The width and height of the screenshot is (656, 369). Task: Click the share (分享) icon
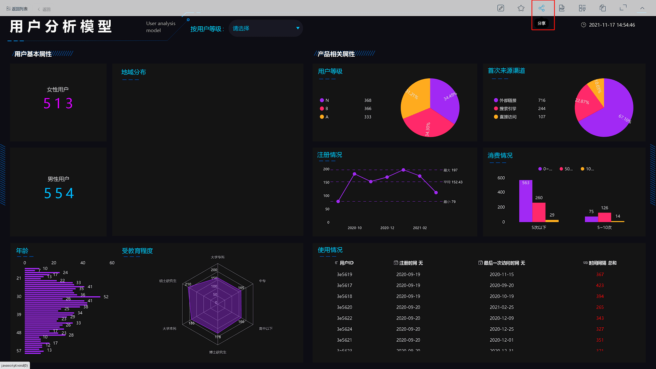pos(542,8)
